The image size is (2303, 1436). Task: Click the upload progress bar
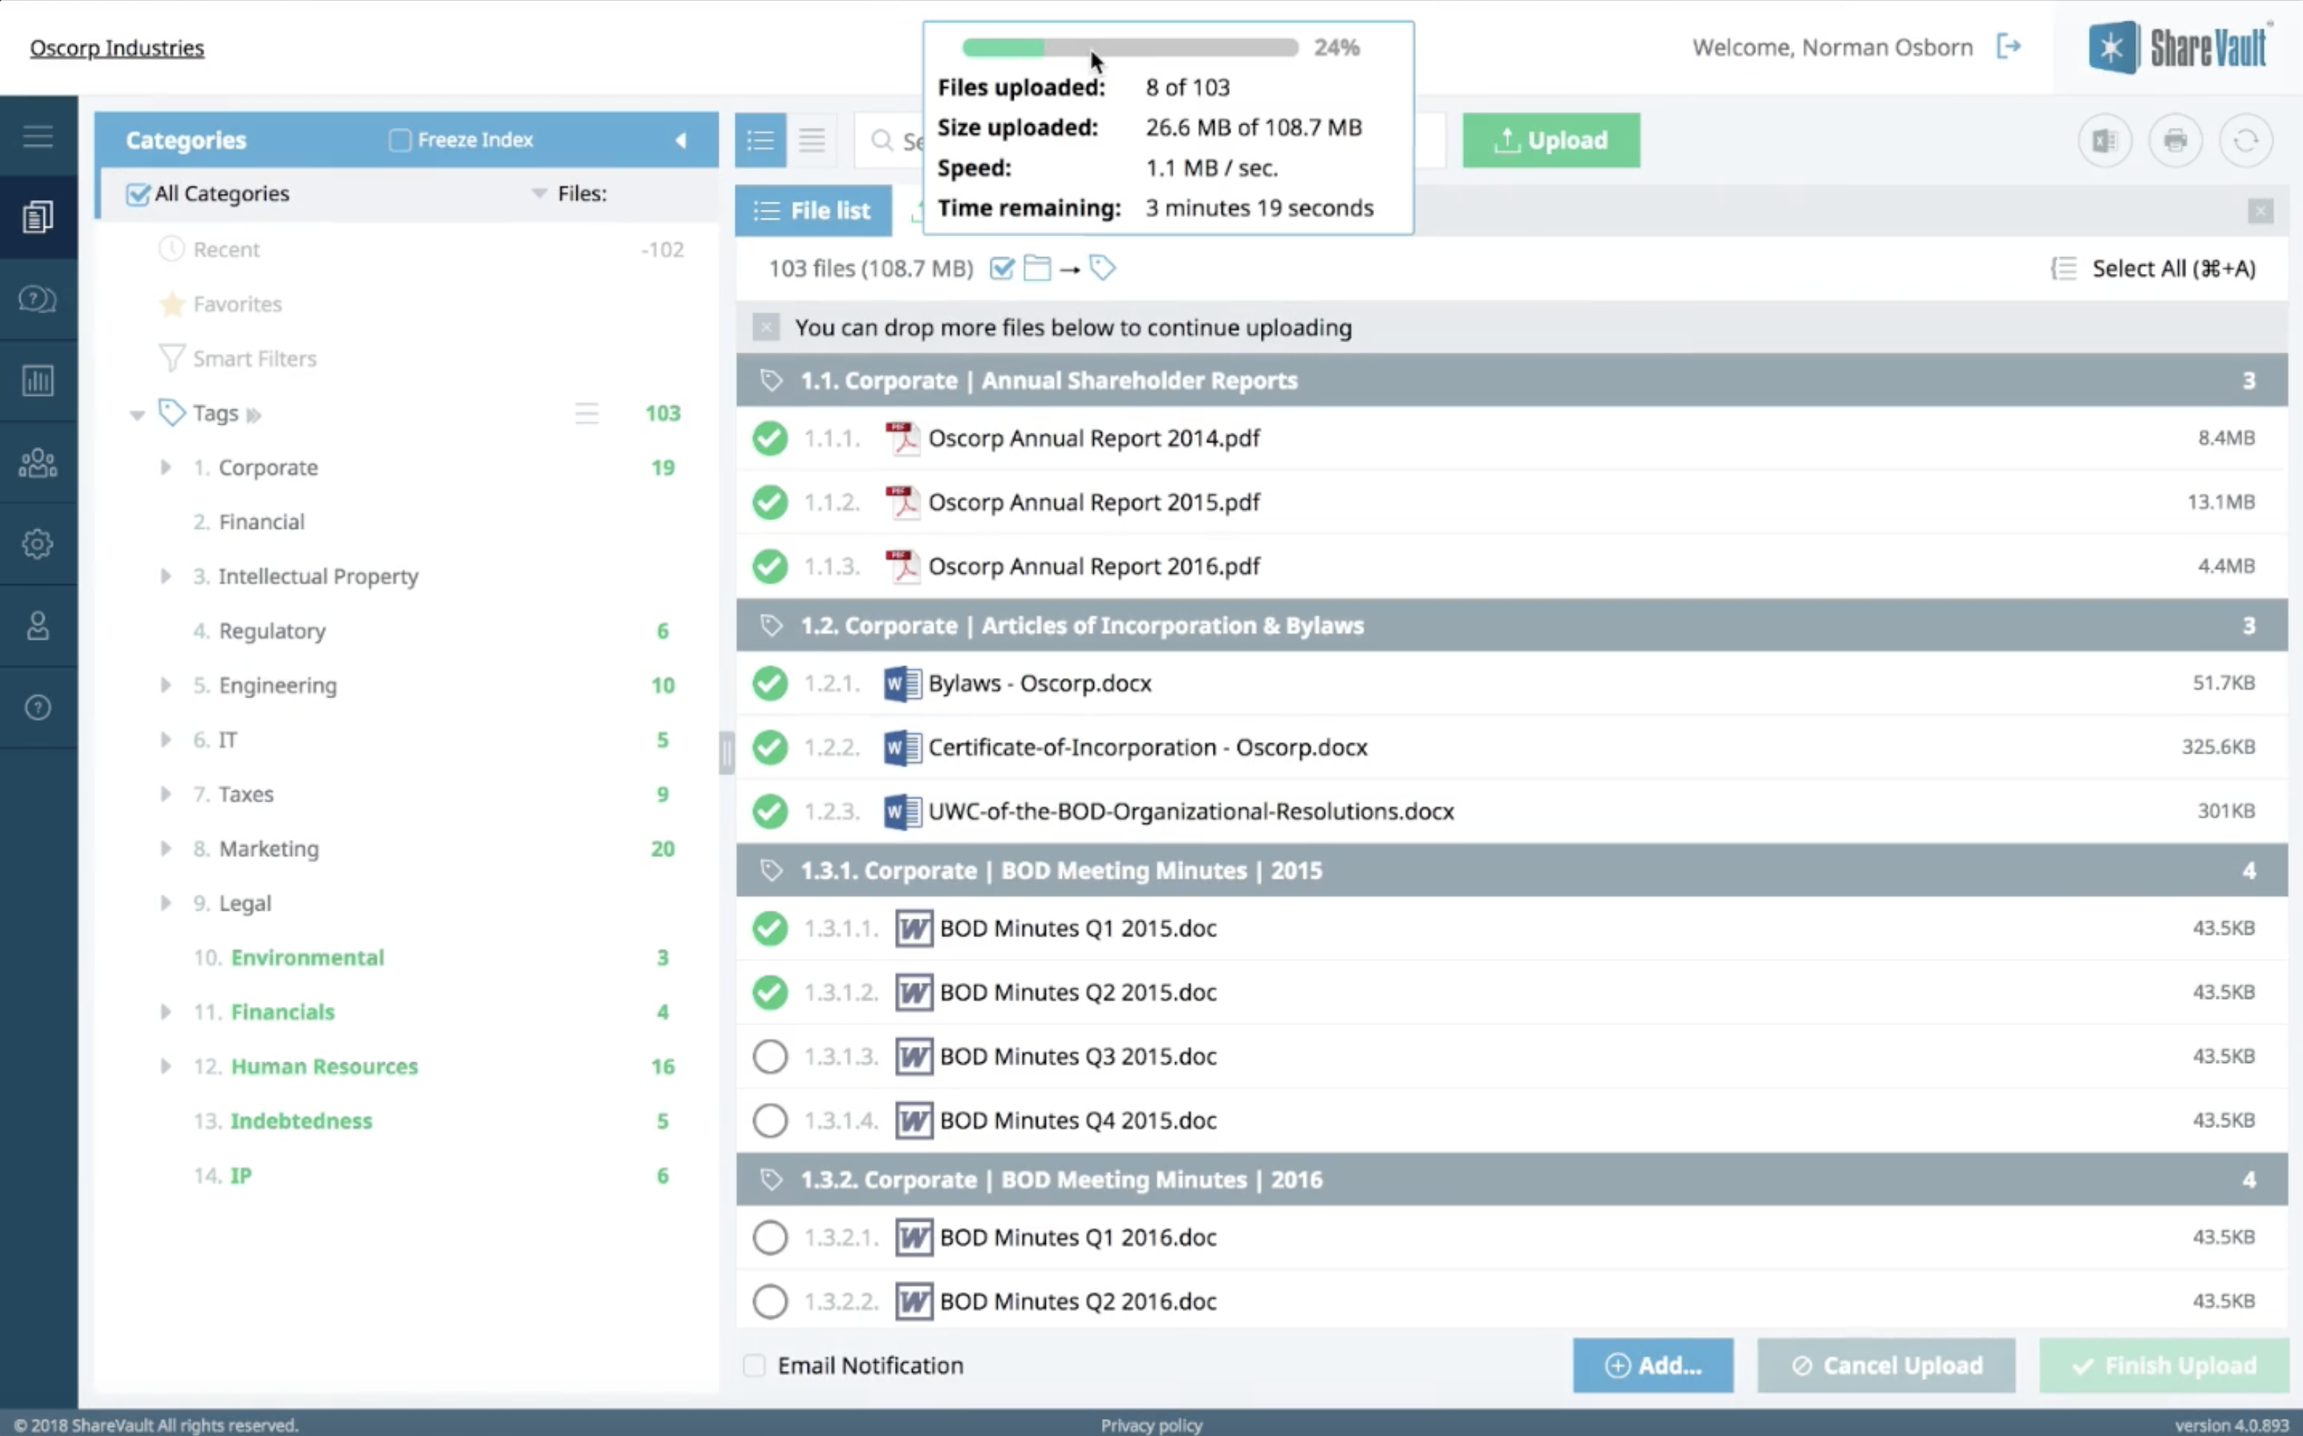pos(1129,47)
